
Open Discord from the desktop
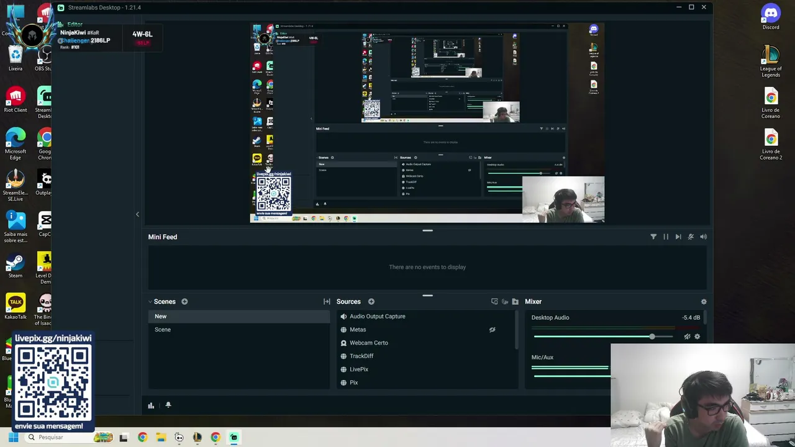coord(771,17)
